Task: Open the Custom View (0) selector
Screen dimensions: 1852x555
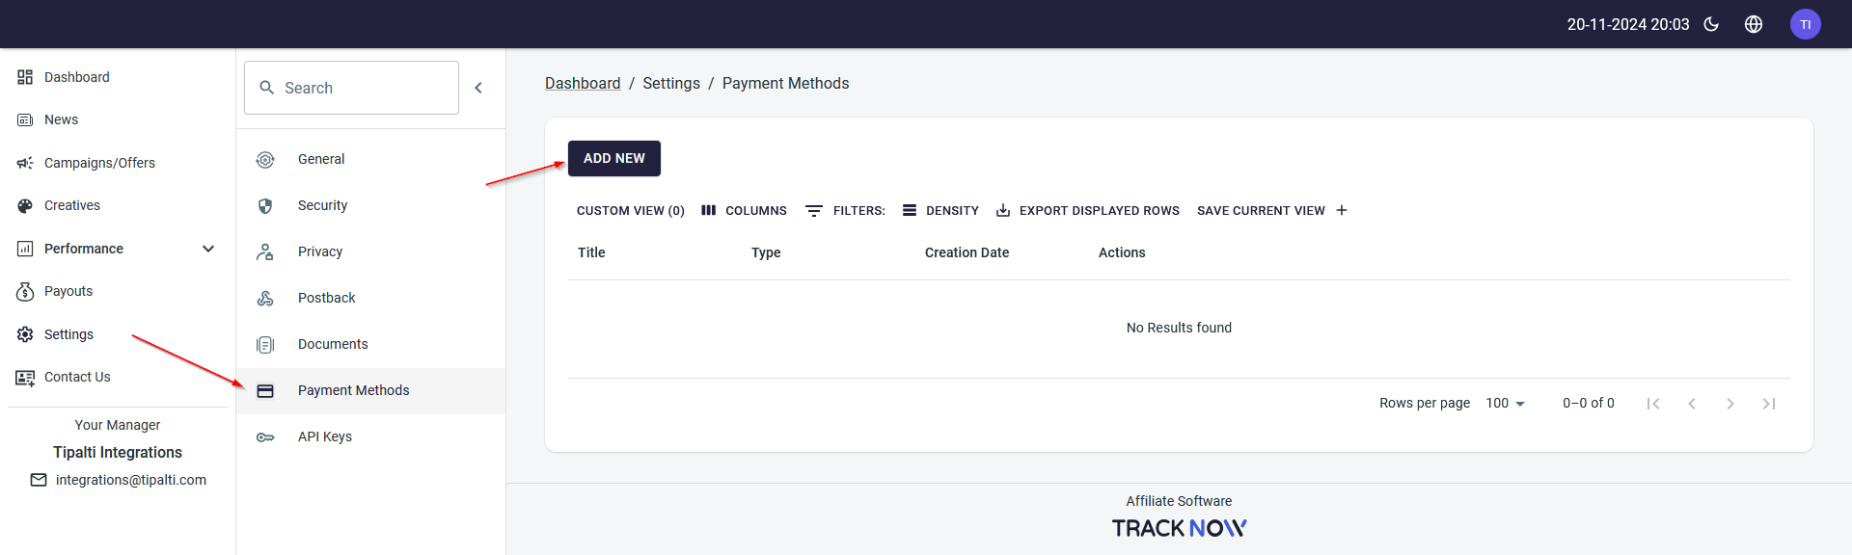Action: [x=630, y=210]
